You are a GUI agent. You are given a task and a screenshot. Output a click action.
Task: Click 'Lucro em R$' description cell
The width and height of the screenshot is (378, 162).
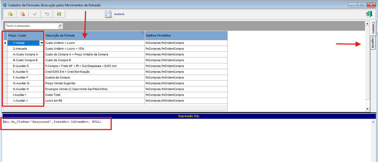[95, 101]
